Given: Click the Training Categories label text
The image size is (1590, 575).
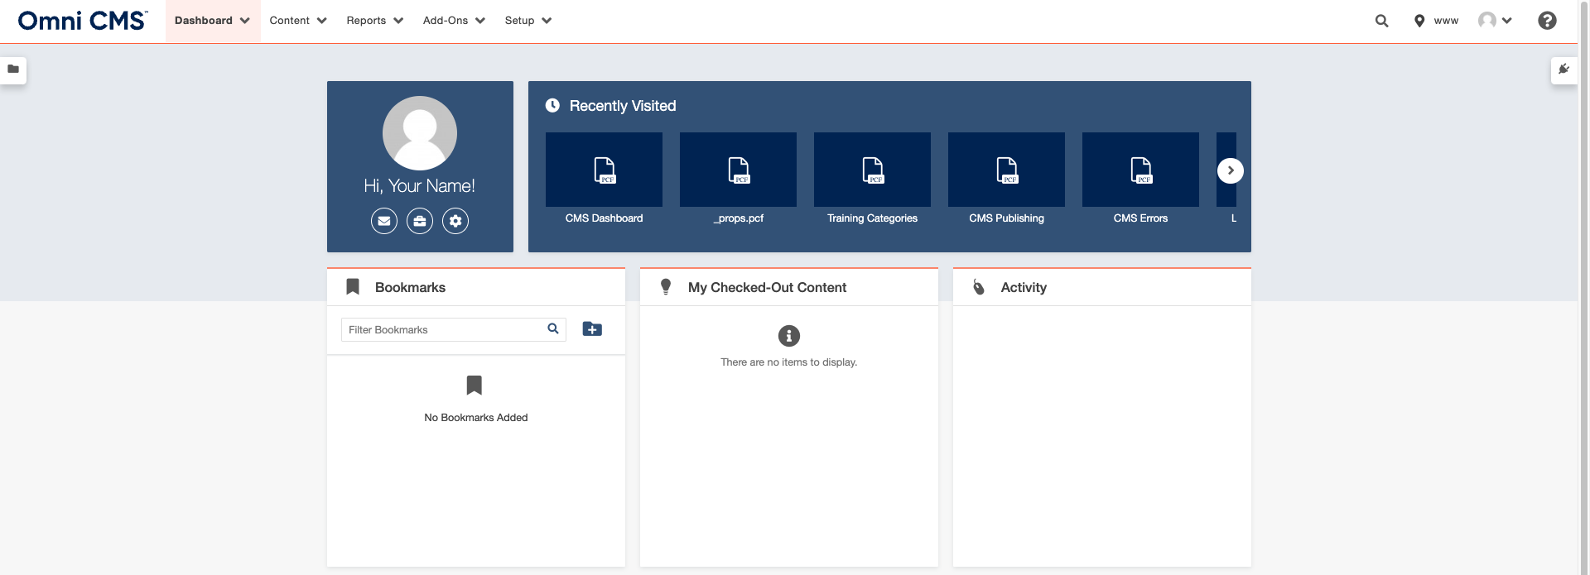Looking at the screenshot, I should (872, 218).
